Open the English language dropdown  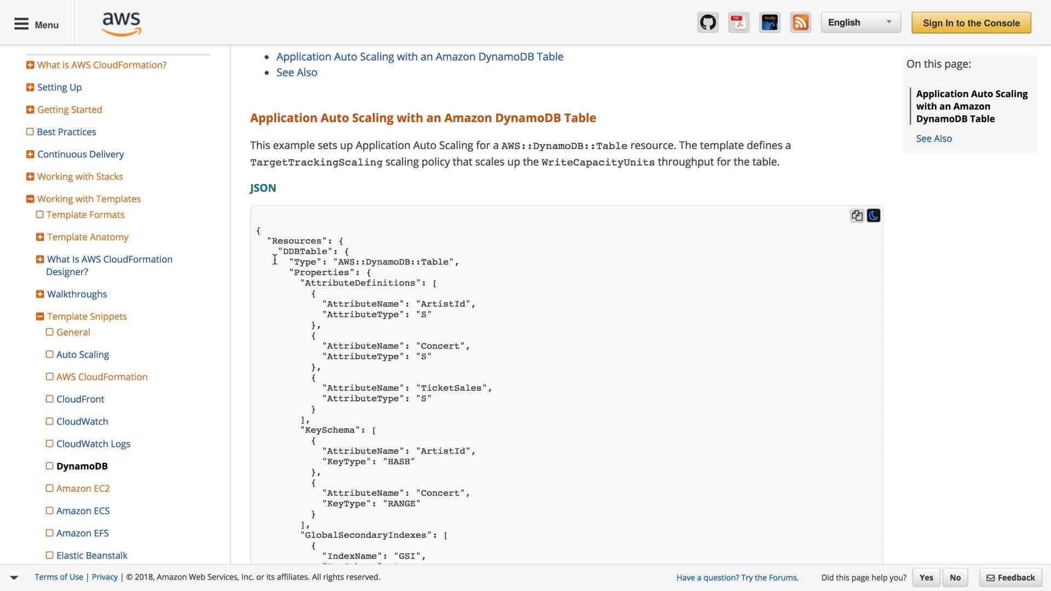click(x=860, y=22)
